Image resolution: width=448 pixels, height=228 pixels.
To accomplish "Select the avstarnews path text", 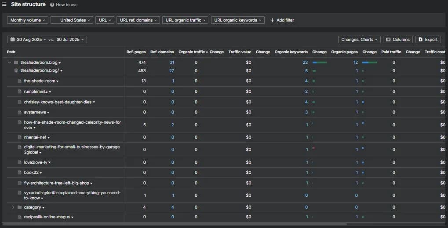I will 35,112.
